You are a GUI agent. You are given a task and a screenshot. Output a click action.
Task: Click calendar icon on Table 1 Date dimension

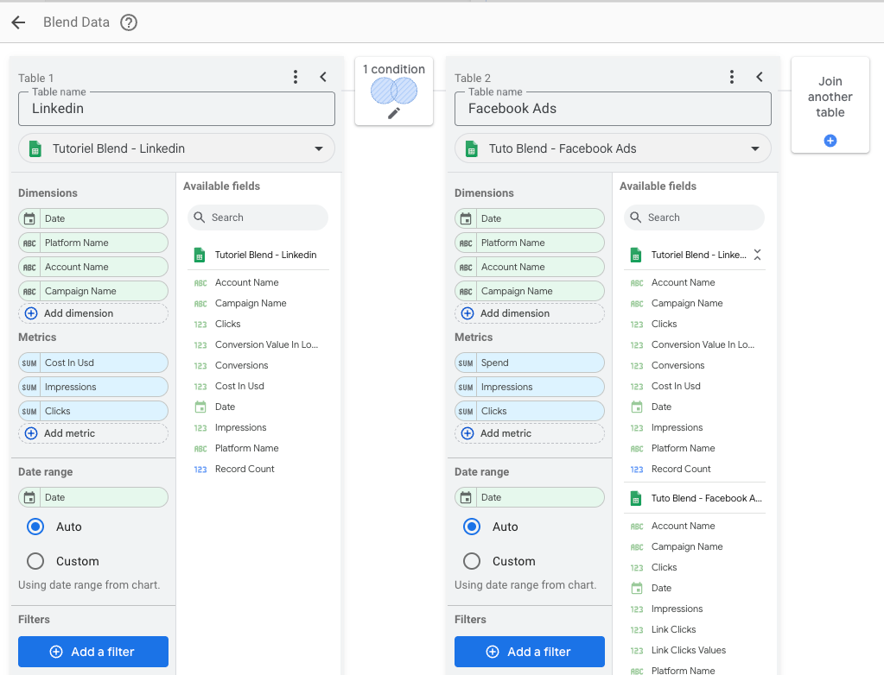[29, 218]
